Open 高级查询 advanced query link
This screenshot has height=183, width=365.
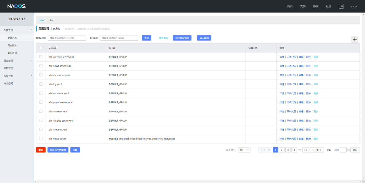pos(163,38)
